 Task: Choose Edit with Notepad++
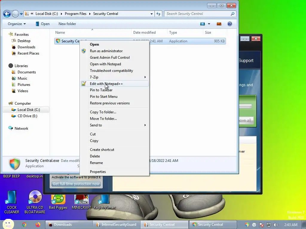(x=114, y=84)
